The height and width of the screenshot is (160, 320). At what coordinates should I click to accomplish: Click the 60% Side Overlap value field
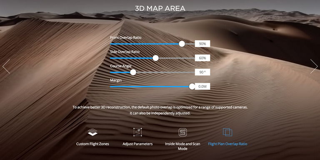(202, 58)
